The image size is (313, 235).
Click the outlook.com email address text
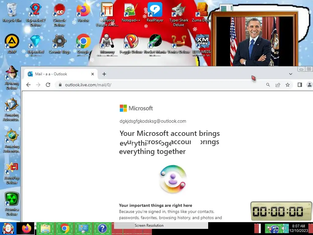153,121
